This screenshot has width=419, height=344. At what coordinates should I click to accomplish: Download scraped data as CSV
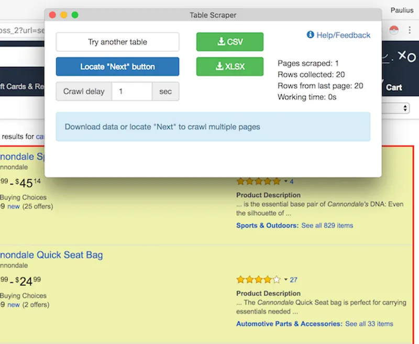(x=229, y=42)
